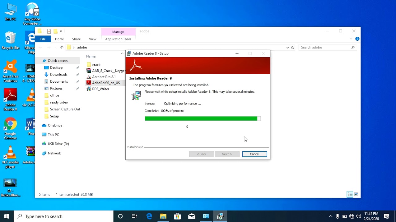Click the Up arrow in File Explorer
Viewport: 396px width, 222px height.
coord(62,47)
